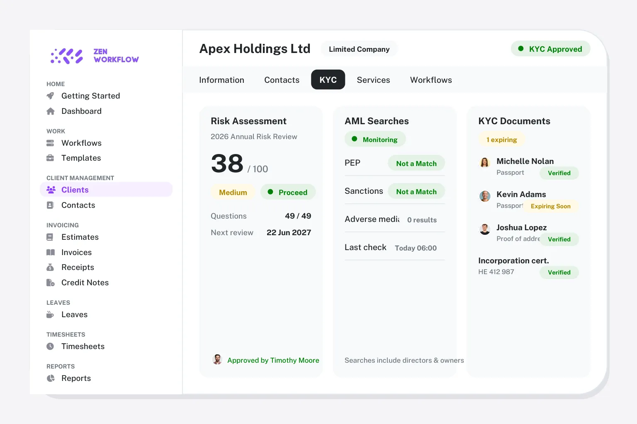
Task: Open the Contacts tab of Apex Holdings
Action: 282,80
